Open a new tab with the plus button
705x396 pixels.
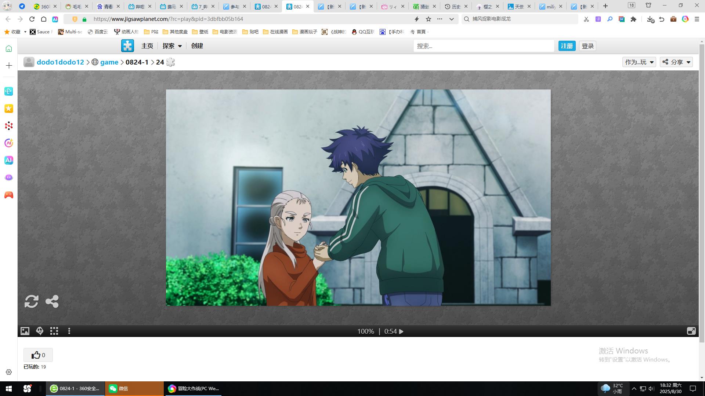(605, 6)
